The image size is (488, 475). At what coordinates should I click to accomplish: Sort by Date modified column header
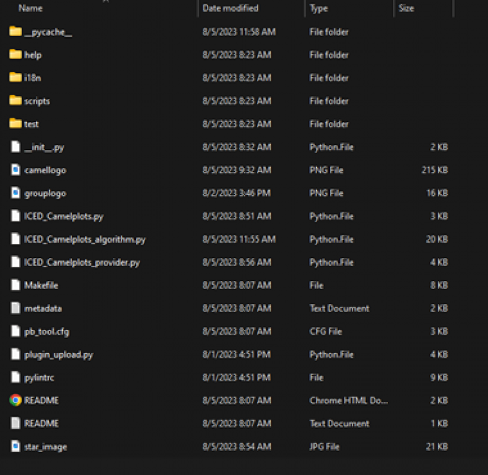[x=230, y=9]
